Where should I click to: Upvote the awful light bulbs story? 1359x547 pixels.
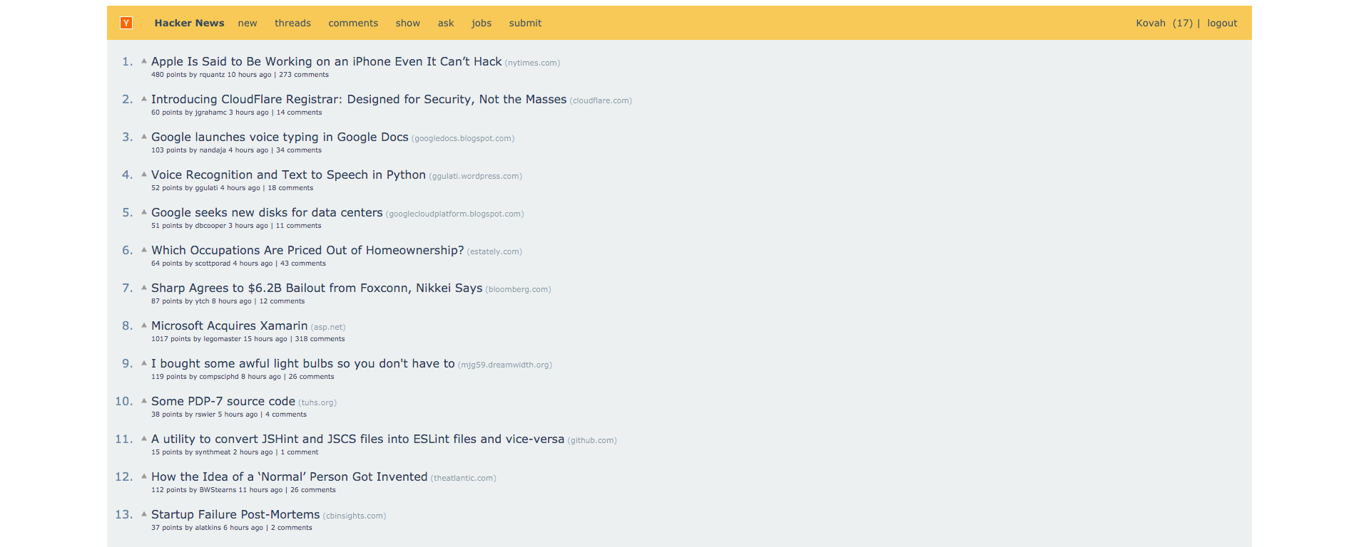click(x=144, y=363)
